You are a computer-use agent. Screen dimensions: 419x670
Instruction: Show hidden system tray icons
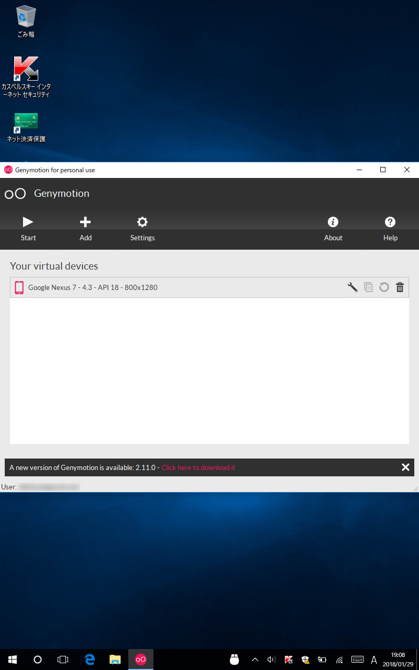[x=255, y=660]
